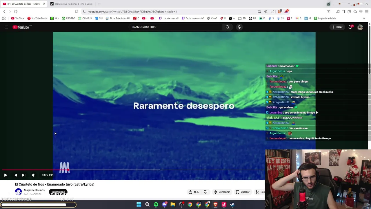Open the browser main menu hamburger
371x209 pixels.
[367, 12]
